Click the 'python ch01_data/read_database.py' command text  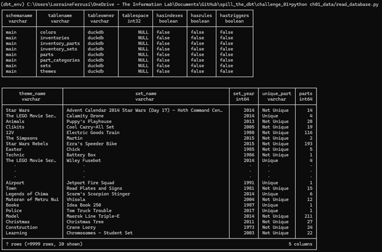[x=335, y=4]
